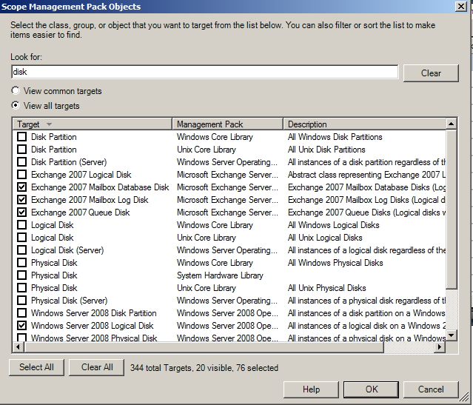Viewport: 473px width, 405px height.
Task: Click the vertical scrollbar down arrow
Action: click(452, 335)
